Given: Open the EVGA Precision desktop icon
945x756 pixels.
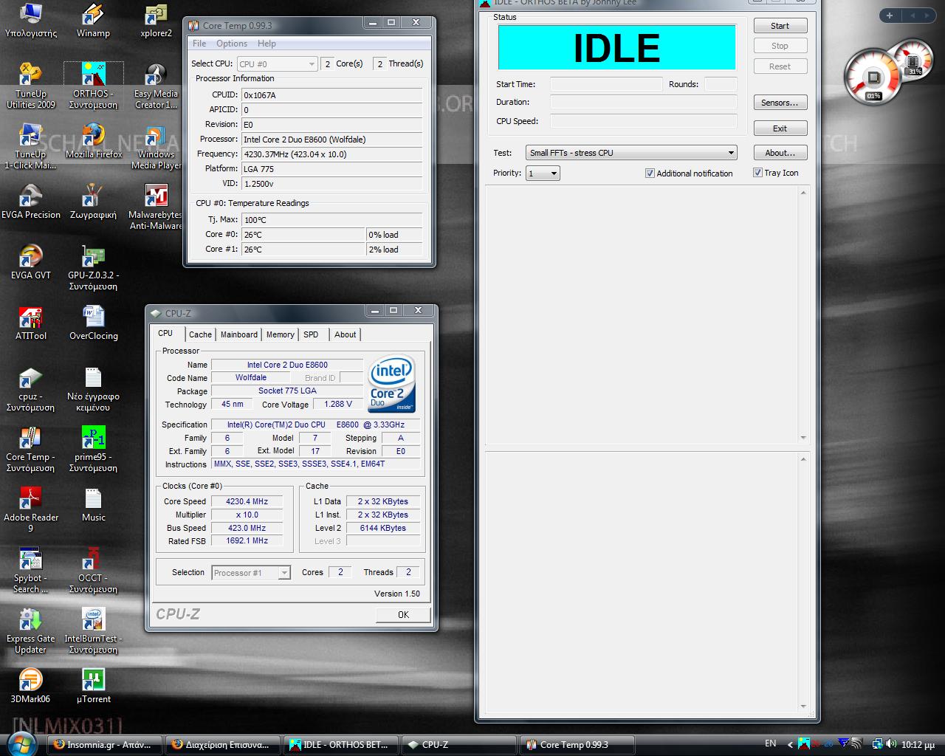Looking at the screenshot, I should 30,202.
